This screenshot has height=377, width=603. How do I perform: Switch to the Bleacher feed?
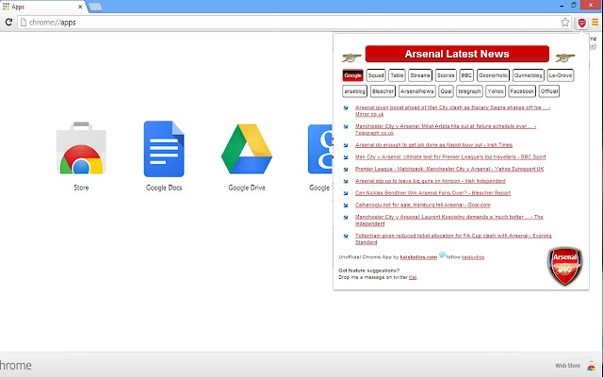383,91
